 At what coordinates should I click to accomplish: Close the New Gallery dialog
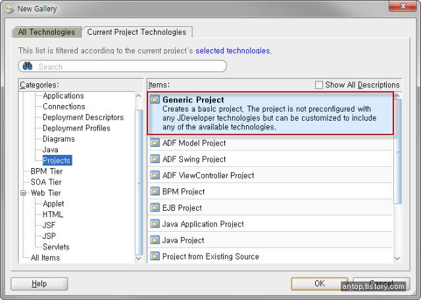click(x=403, y=6)
